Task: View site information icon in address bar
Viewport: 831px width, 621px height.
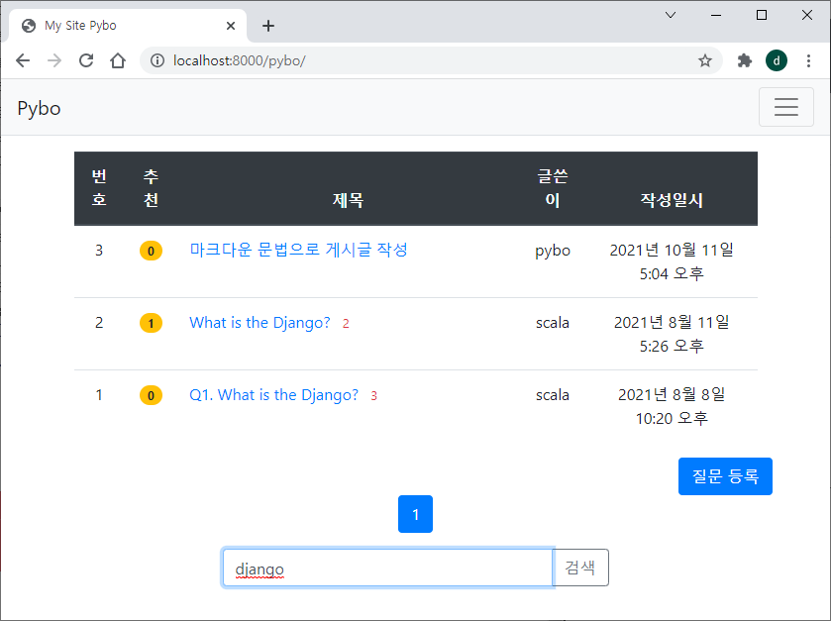Action: pyautogui.click(x=157, y=60)
